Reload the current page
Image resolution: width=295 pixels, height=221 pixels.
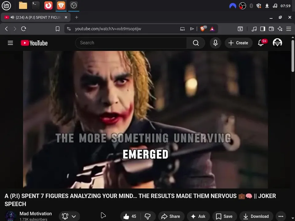pyautogui.click(x=24, y=29)
